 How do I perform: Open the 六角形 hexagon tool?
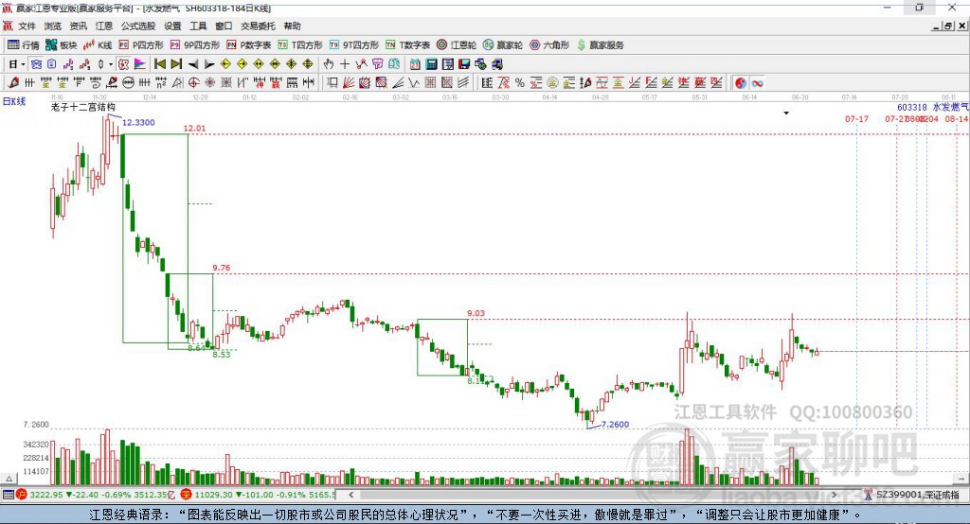549,45
